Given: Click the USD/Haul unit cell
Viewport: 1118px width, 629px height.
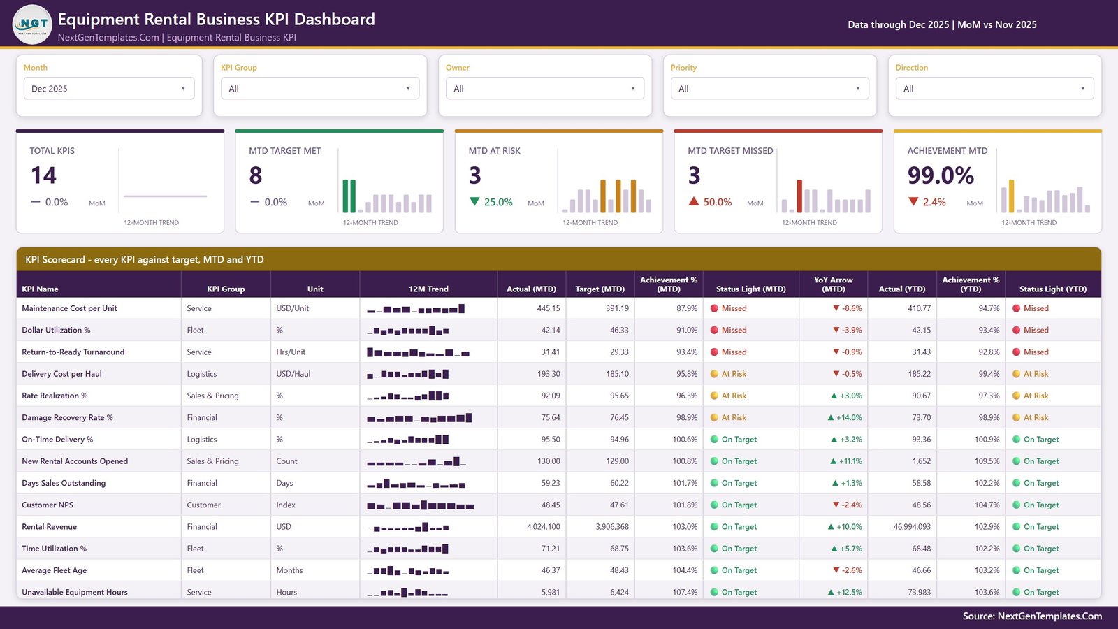Looking at the screenshot, I should tap(293, 374).
